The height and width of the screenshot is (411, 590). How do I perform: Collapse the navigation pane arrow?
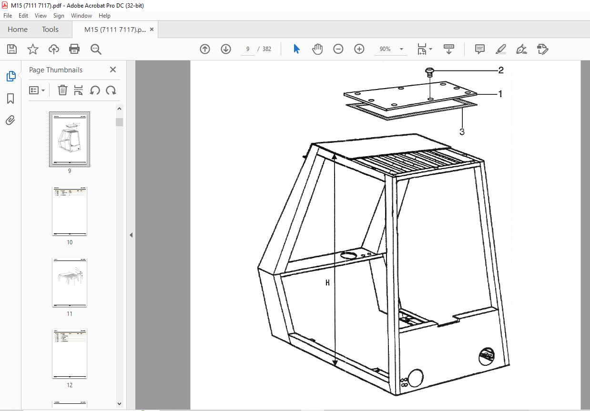pos(131,235)
